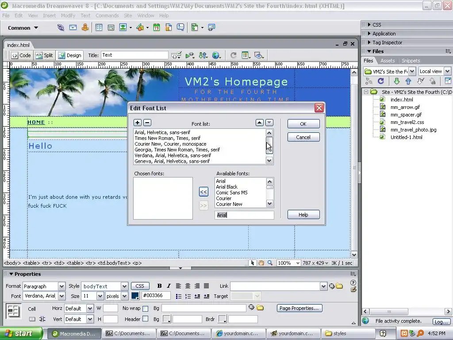
Task: Click Refresh Design View icon
Action: pos(234,55)
